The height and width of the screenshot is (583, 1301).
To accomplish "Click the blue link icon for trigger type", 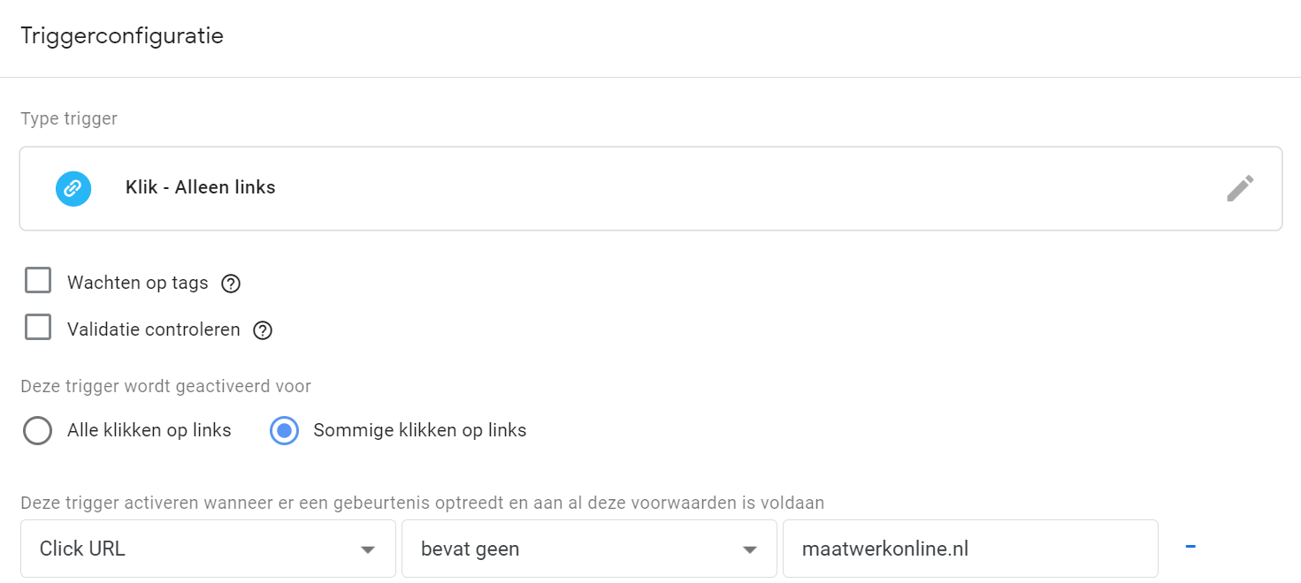I will 73,188.
